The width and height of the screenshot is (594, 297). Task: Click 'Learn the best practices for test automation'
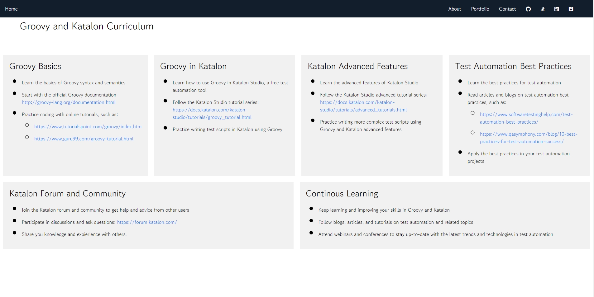(514, 82)
